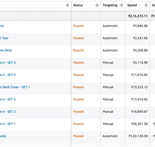Viewport: 155px width, 147px height.
Task: Click total spend ₹2,15,373.11
Action: click(138, 16)
